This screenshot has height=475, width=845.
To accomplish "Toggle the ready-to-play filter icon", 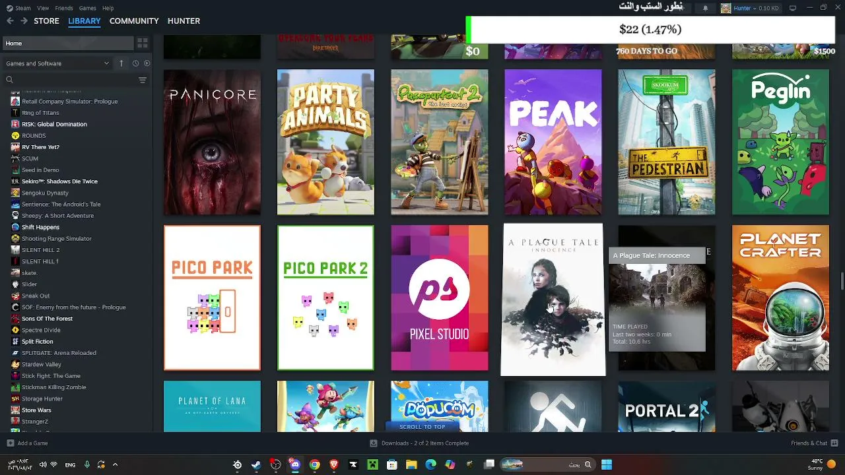I will click(x=147, y=63).
